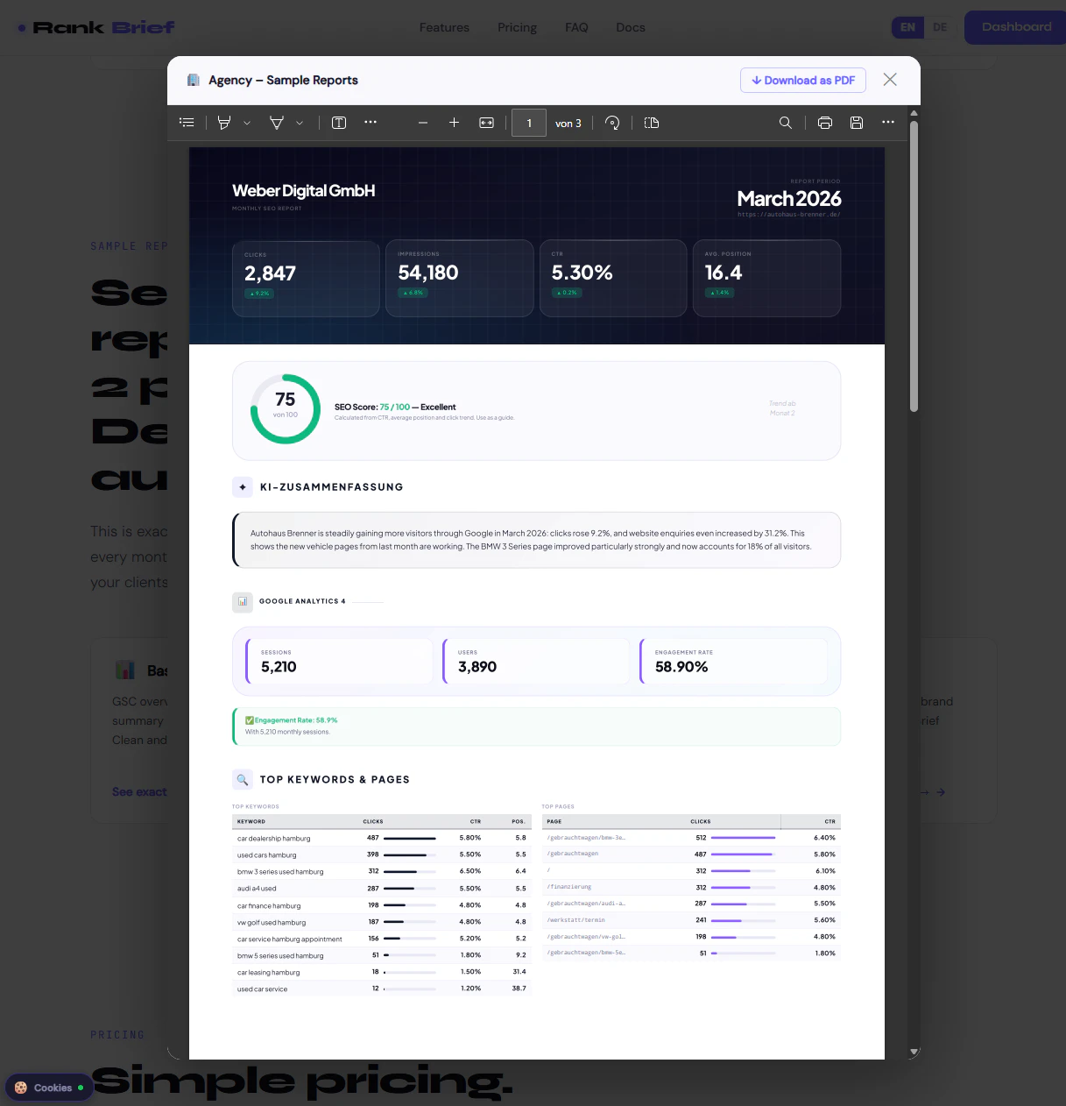The width and height of the screenshot is (1066, 1106).
Task: Zoom out with the minus icon
Action: pos(423,124)
